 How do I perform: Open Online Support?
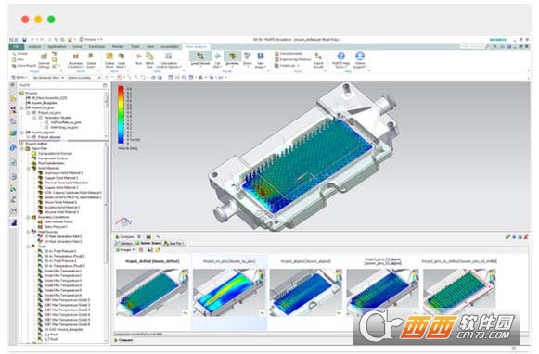(x=360, y=60)
